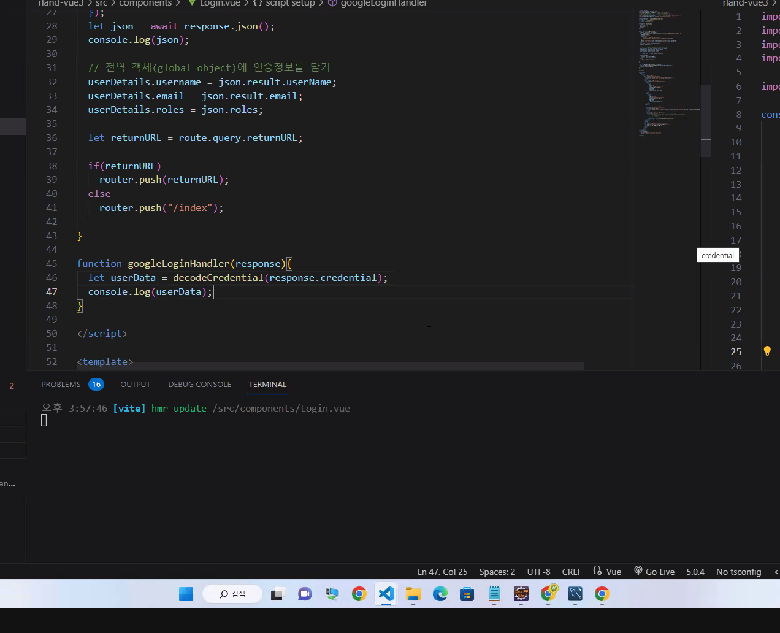Click the 5.0.4 version status item
The width and height of the screenshot is (780, 633).
tap(695, 571)
